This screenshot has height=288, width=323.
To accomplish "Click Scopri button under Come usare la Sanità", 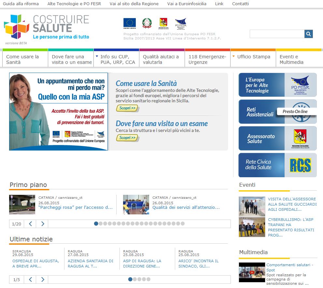I will (127, 108).
